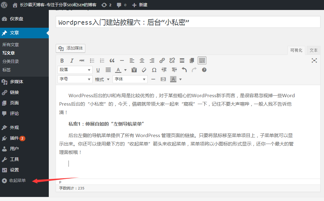This screenshot has width=324, height=201.
Task: Click inside the post content editing area
Action: [x=188, y=132]
